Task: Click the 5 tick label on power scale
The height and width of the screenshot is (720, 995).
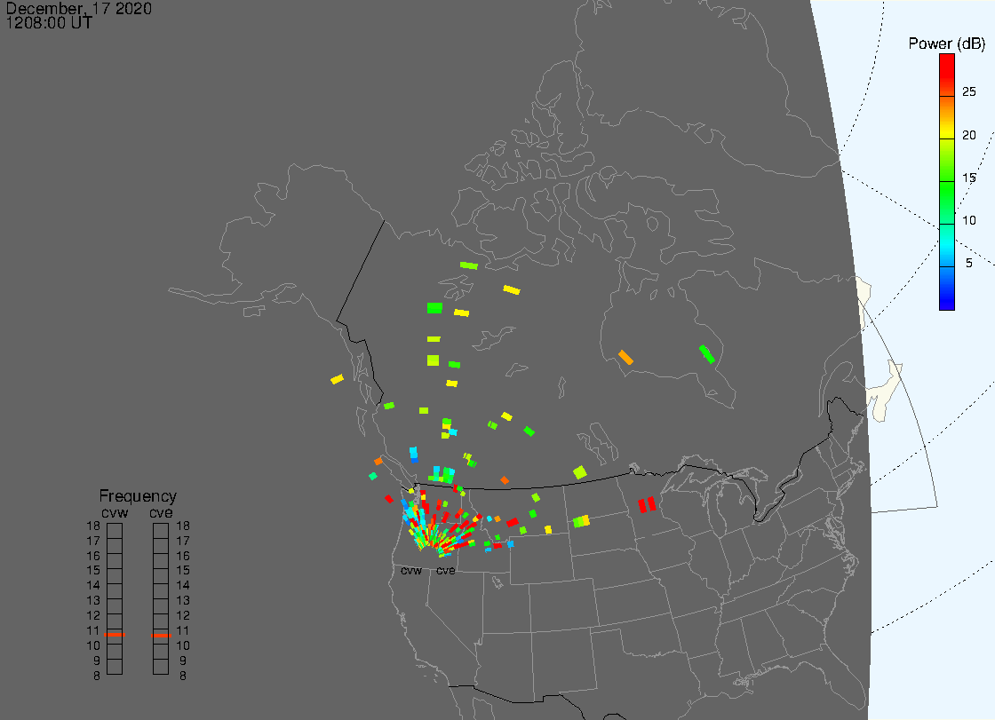Action: [968, 263]
